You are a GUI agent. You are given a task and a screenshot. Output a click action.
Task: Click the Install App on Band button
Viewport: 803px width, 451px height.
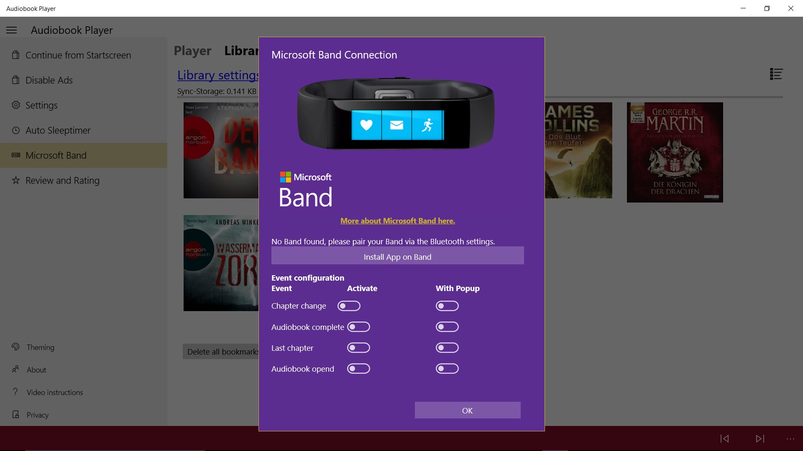(x=397, y=256)
